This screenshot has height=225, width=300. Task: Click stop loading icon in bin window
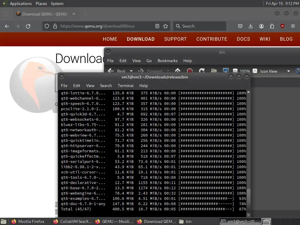click(x=190, y=71)
